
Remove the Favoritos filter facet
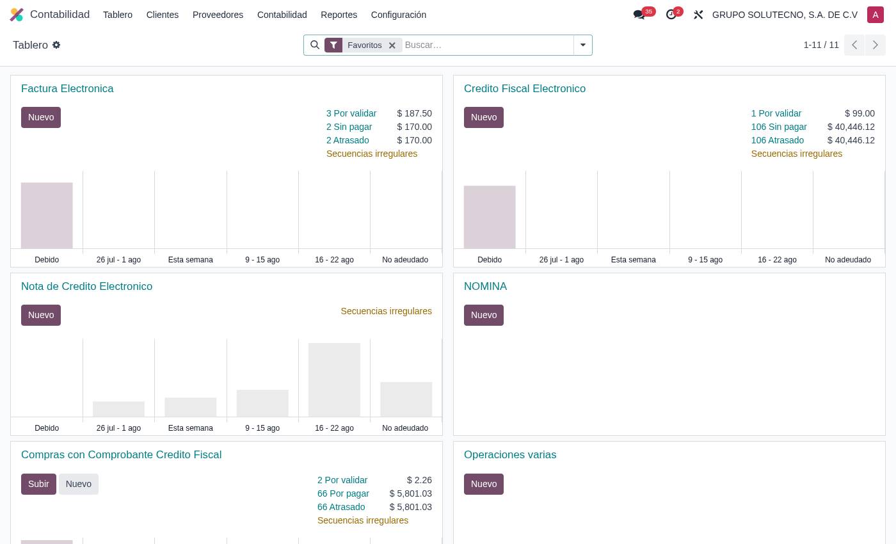click(x=392, y=45)
